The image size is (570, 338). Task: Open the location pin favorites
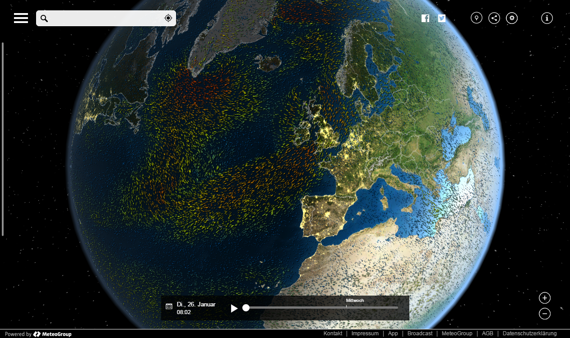pos(477,18)
